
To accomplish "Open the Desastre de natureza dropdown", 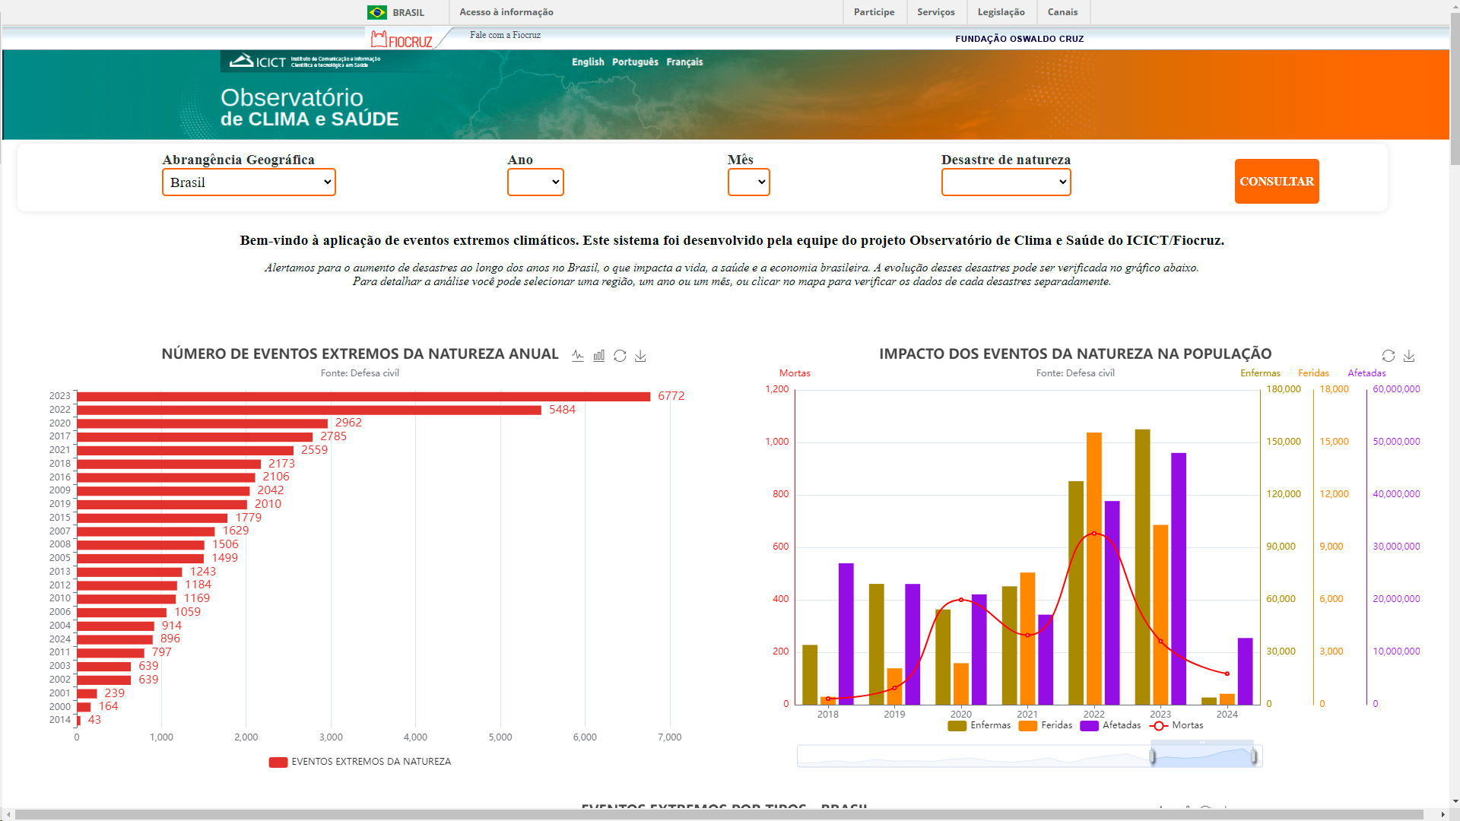I will coord(1006,182).
